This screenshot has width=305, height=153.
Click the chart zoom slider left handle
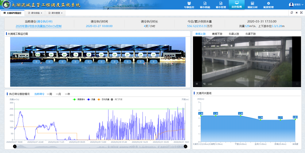[x=15, y=146]
